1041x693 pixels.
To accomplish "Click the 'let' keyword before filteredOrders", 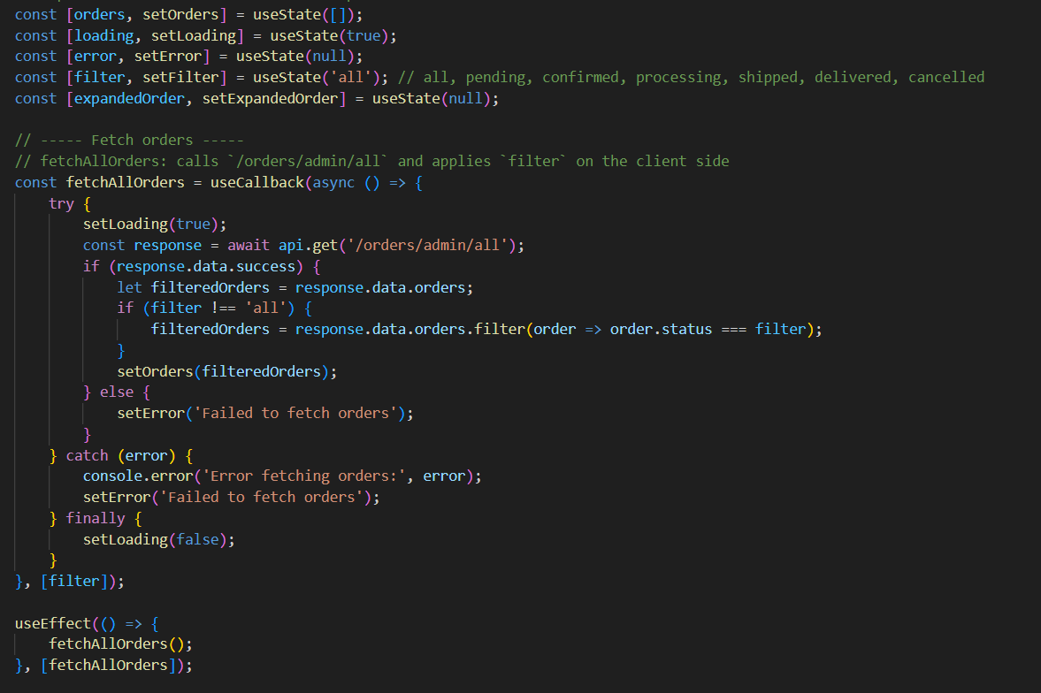I will click(129, 287).
